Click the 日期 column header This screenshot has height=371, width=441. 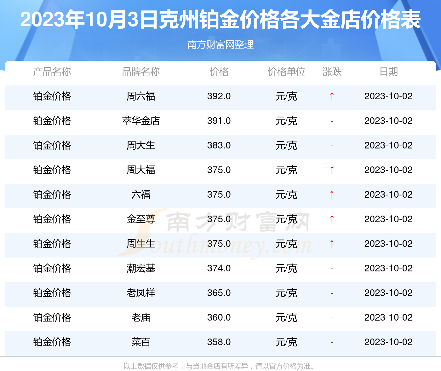click(388, 72)
